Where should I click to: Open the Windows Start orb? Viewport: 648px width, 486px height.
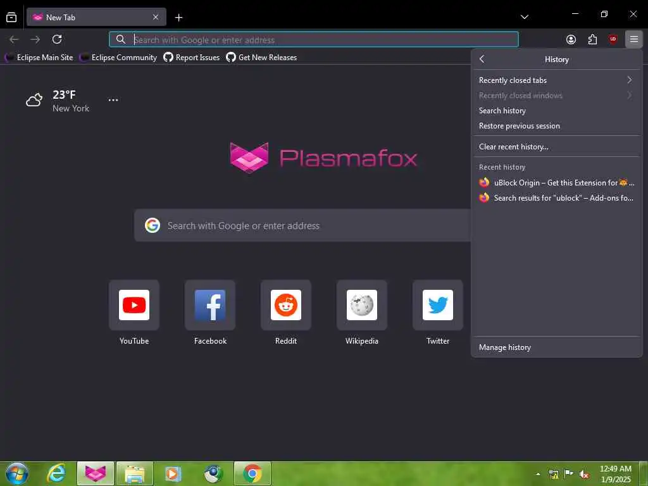pyautogui.click(x=17, y=473)
